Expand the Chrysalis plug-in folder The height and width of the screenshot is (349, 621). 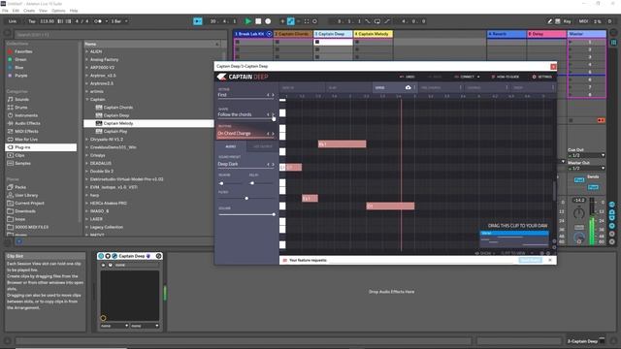tap(86, 140)
